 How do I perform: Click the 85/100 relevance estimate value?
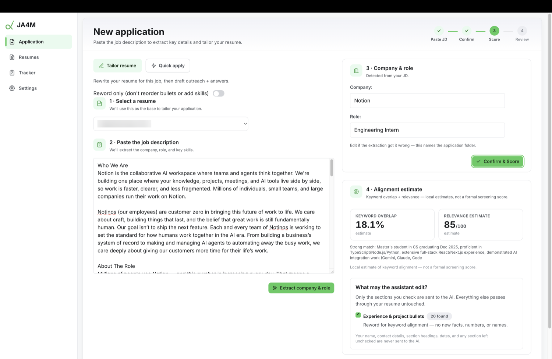click(x=455, y=225)
